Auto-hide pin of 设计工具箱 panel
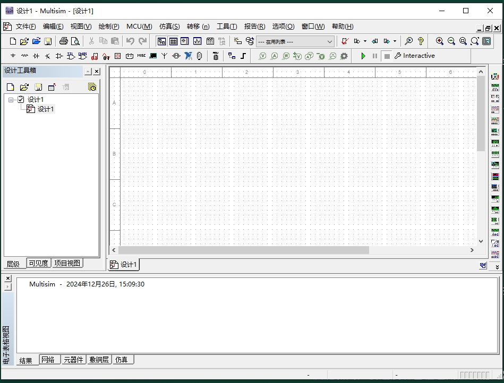The width and height of the screenshot is (504, 383). 88,71
